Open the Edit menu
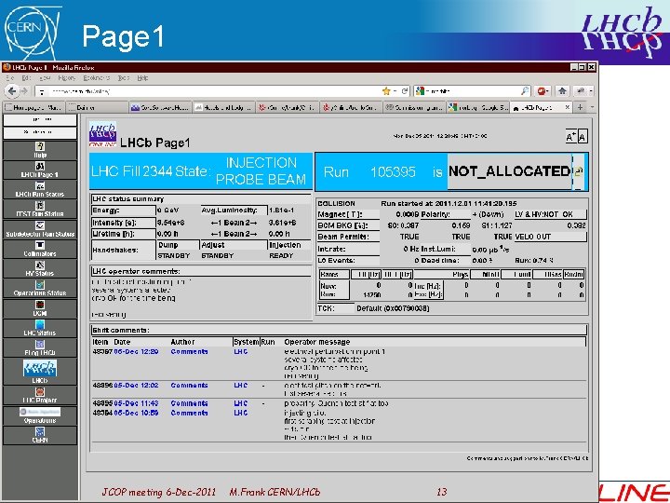The height and width of the screenshot is (503, 670). point(26,78)
